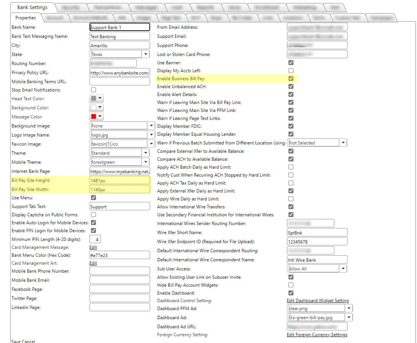Uncheck Enable Unbalanced ACH
This screenshot has height=343, width=417.
coord(291,87)
